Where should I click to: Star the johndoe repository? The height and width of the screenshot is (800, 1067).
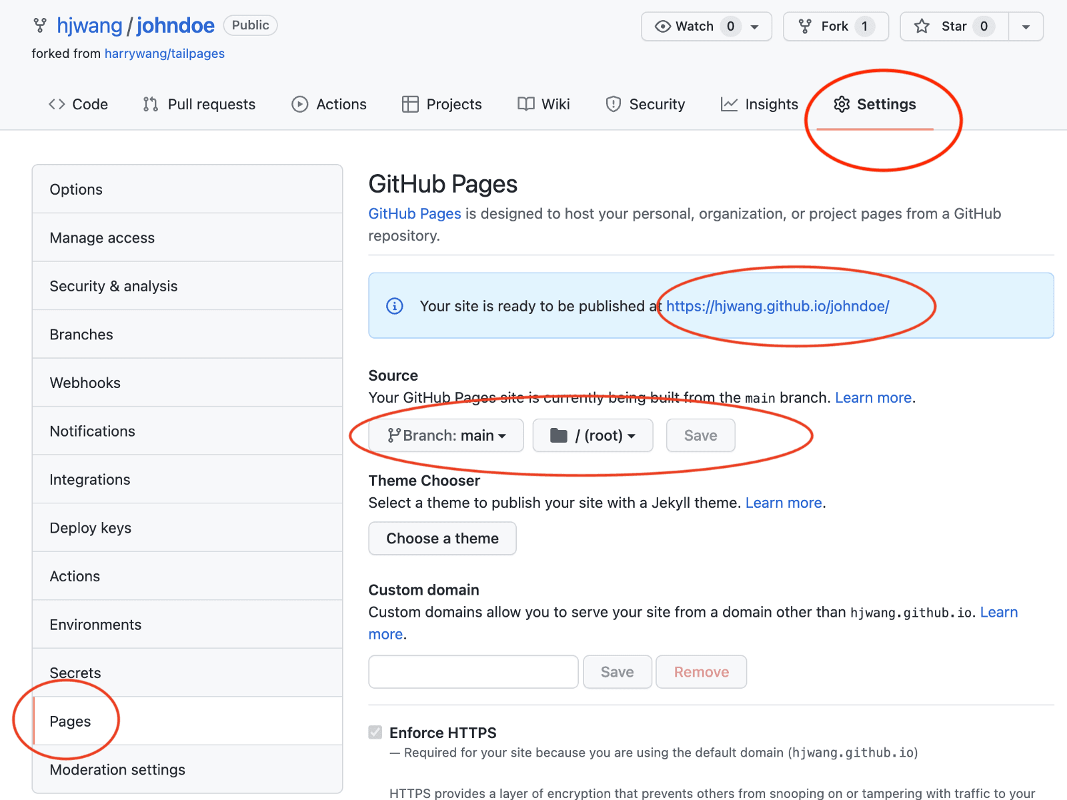(x=954, y=27)
